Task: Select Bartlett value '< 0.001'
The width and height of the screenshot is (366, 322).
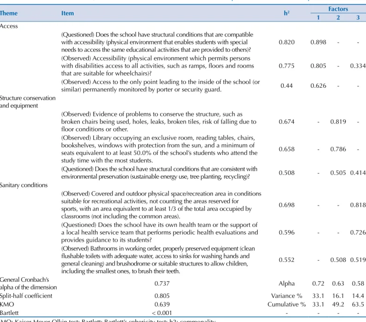Action: [162, 313]
